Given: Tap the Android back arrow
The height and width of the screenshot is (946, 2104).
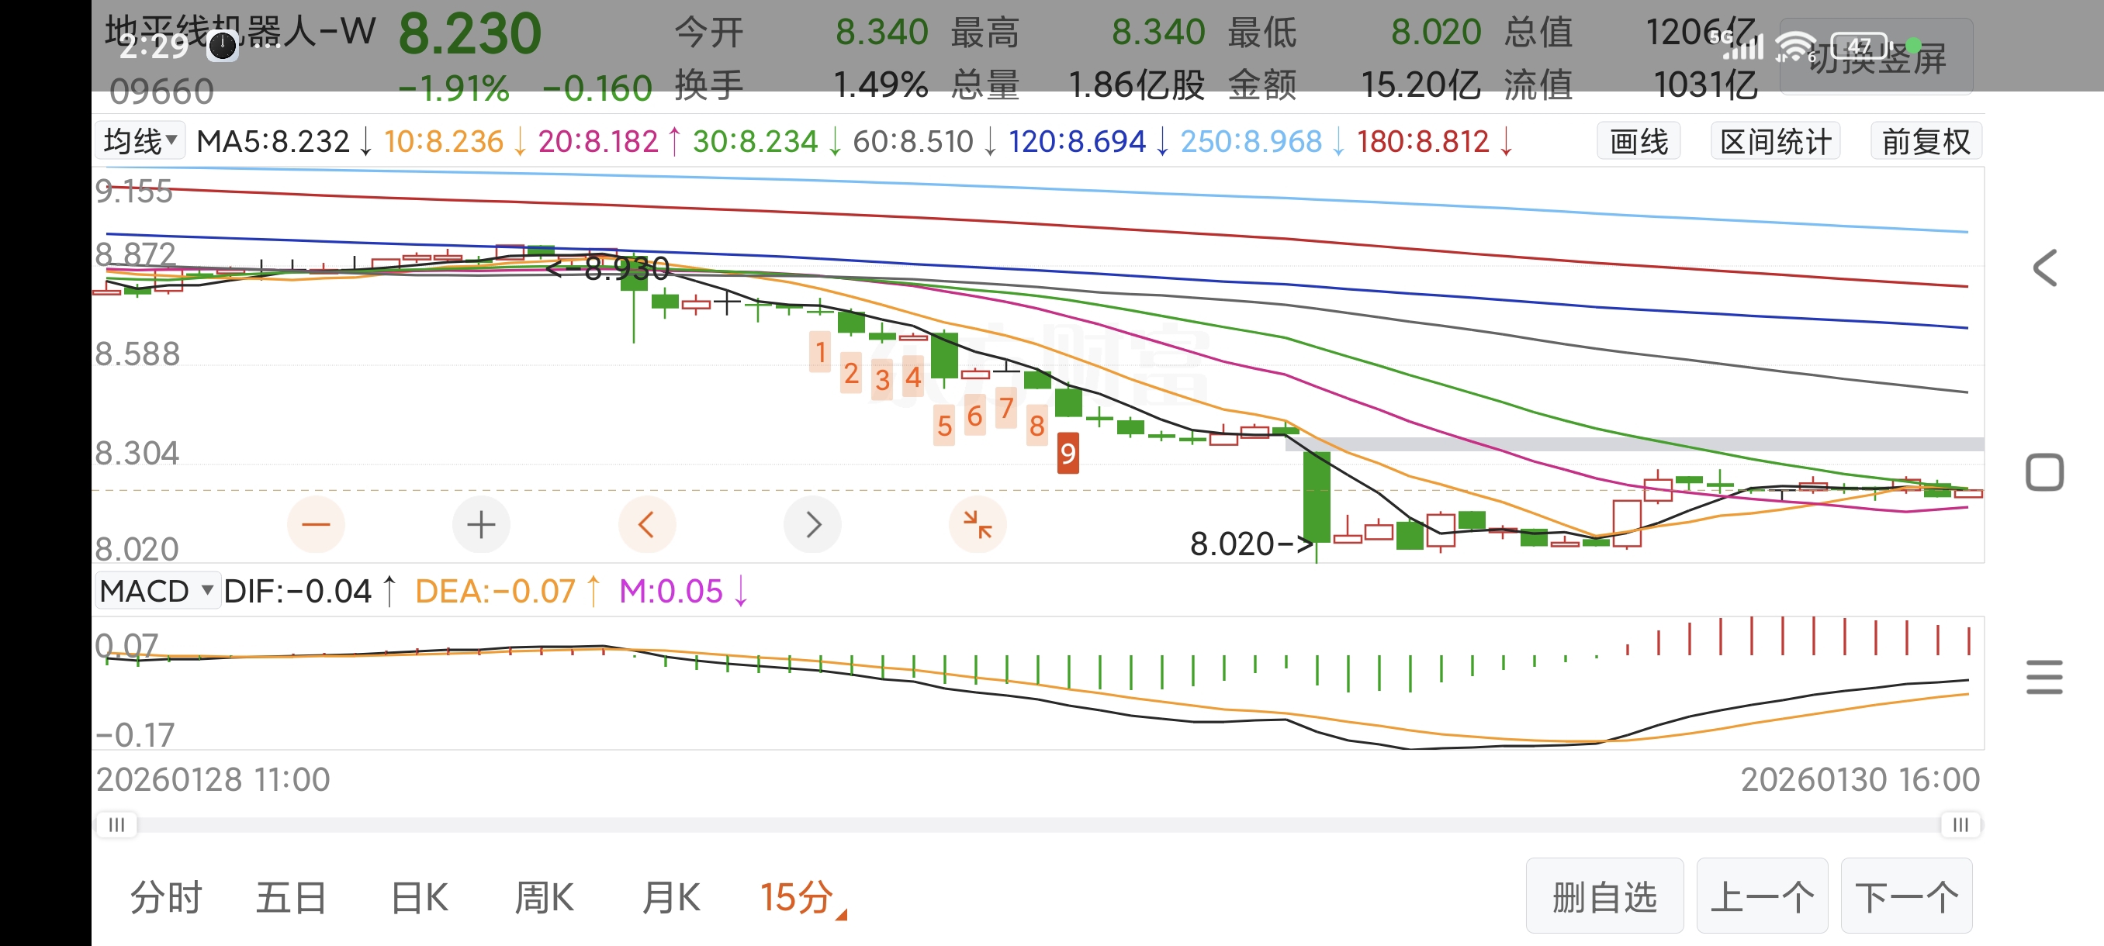Looking at the screenshot, I should click(2043, 268).
